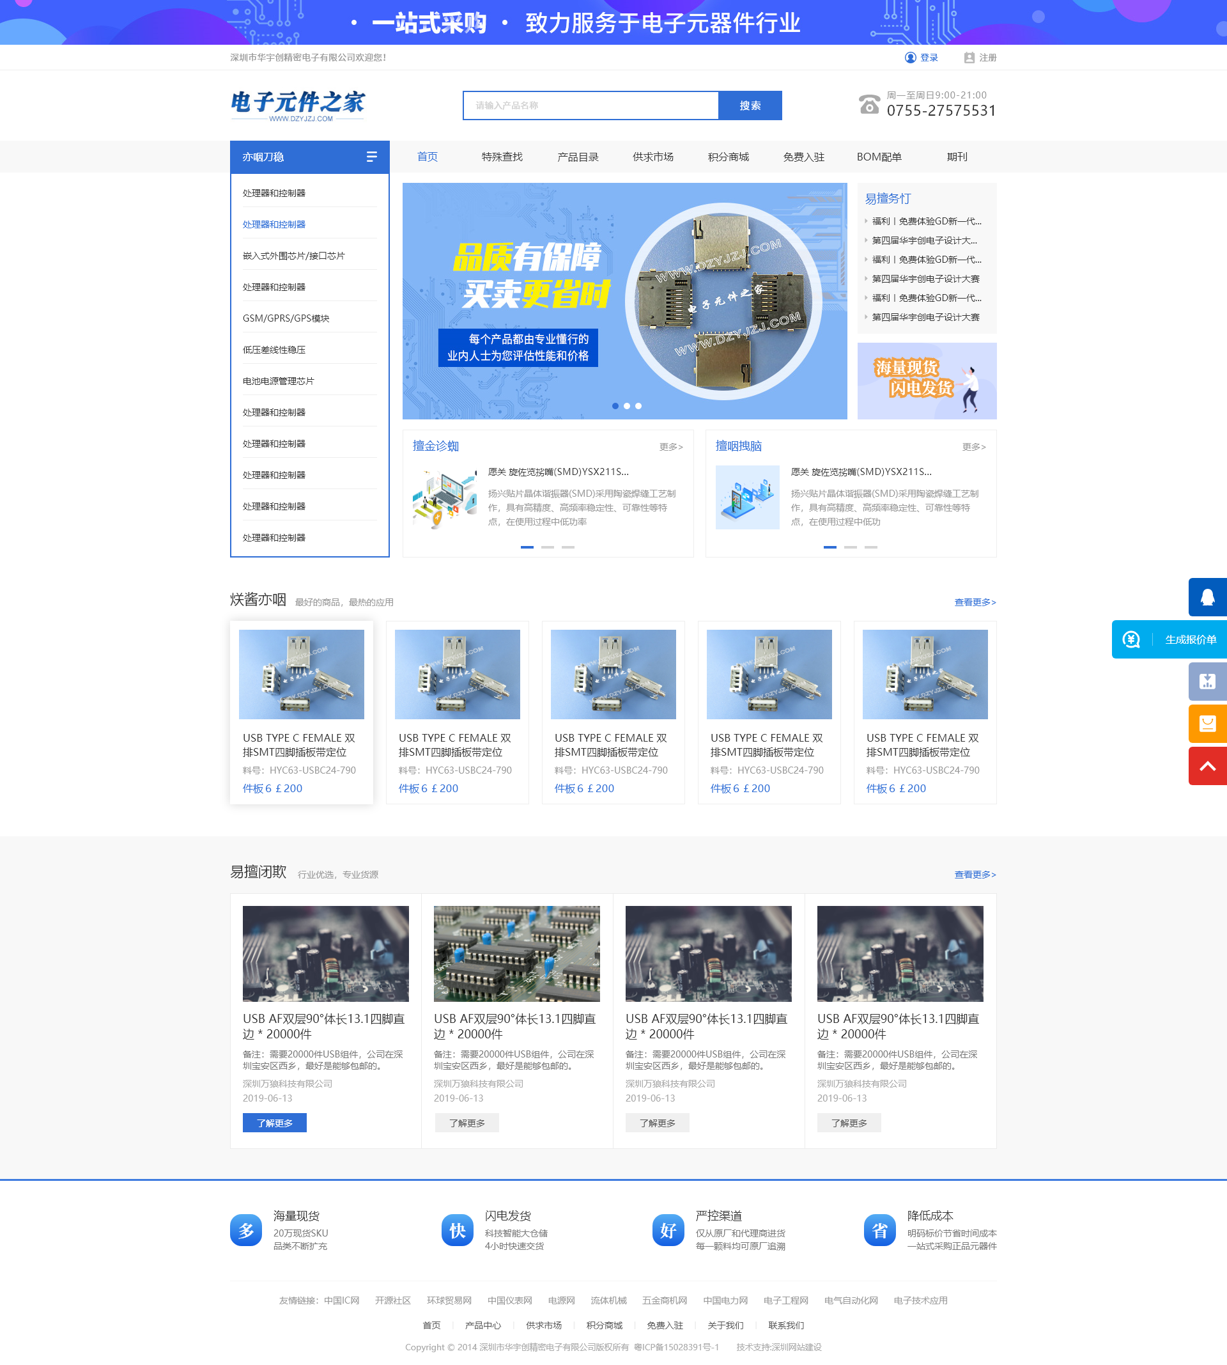Screen dimensions: 1227x1365
Task: Open the category hamburger menu icon
Action: [x=371, y=157]
